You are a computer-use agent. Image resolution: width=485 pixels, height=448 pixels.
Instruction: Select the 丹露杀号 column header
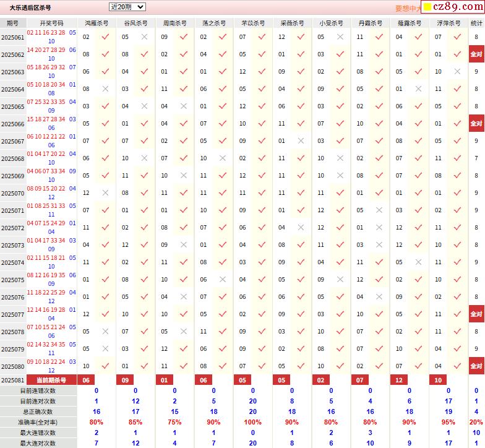[x=370, y=24]
